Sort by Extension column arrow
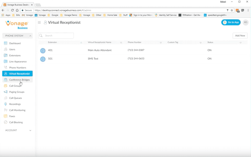 point(81,43)
